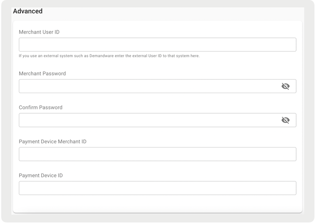
Task: Click the Payment Device ID input field
Action: (157, 188)
